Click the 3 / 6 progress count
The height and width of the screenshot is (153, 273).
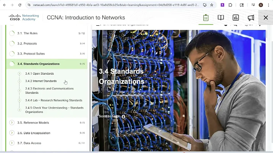(82, 53)
